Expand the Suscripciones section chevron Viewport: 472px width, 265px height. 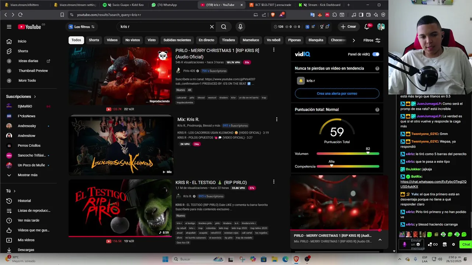[35, 96]
